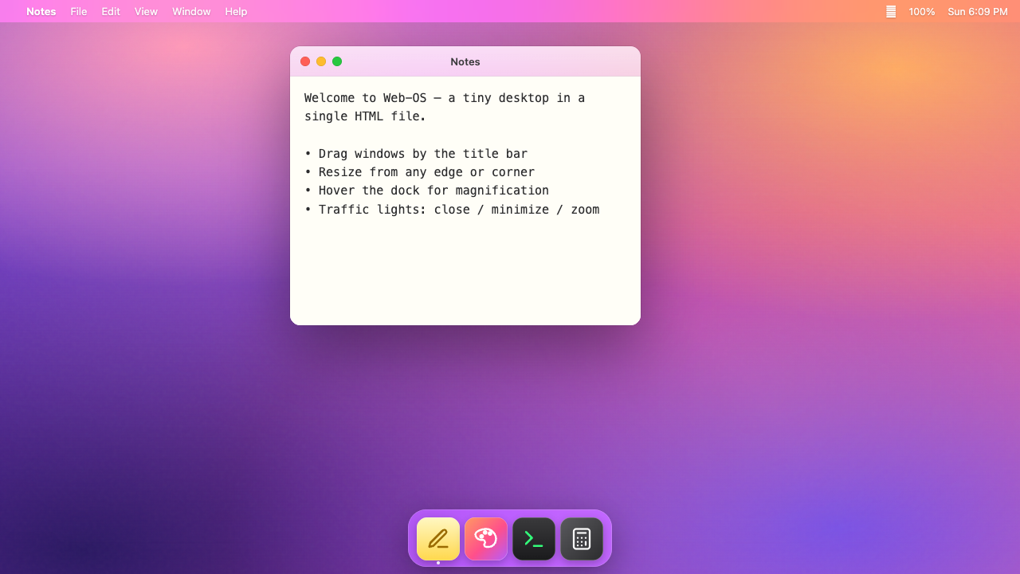Click the Notes window title bar text
The height and width of the screenshot is (574, 1020).
pyautogui.click(x=465, y=61)
